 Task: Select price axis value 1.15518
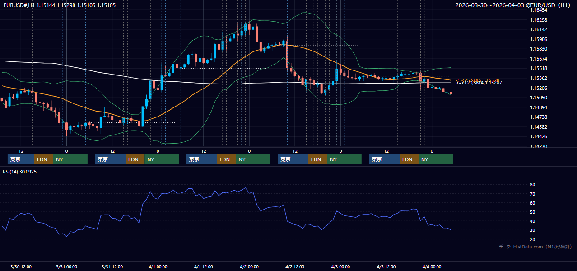(539, 68)
